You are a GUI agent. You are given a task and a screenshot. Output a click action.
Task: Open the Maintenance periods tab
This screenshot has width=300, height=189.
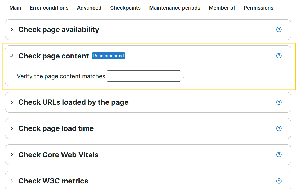click(x=175, y=8)
